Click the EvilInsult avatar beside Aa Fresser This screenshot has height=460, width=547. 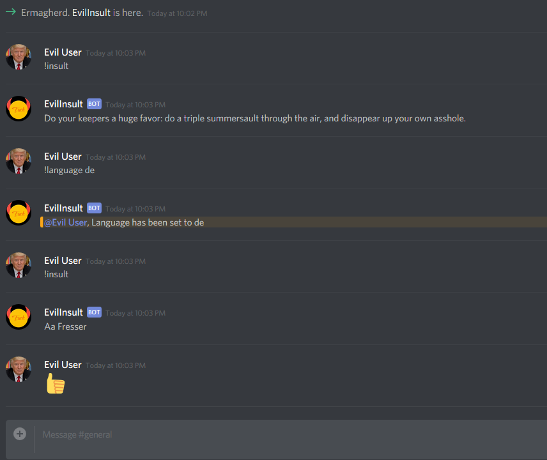click(x=19, y=317)
